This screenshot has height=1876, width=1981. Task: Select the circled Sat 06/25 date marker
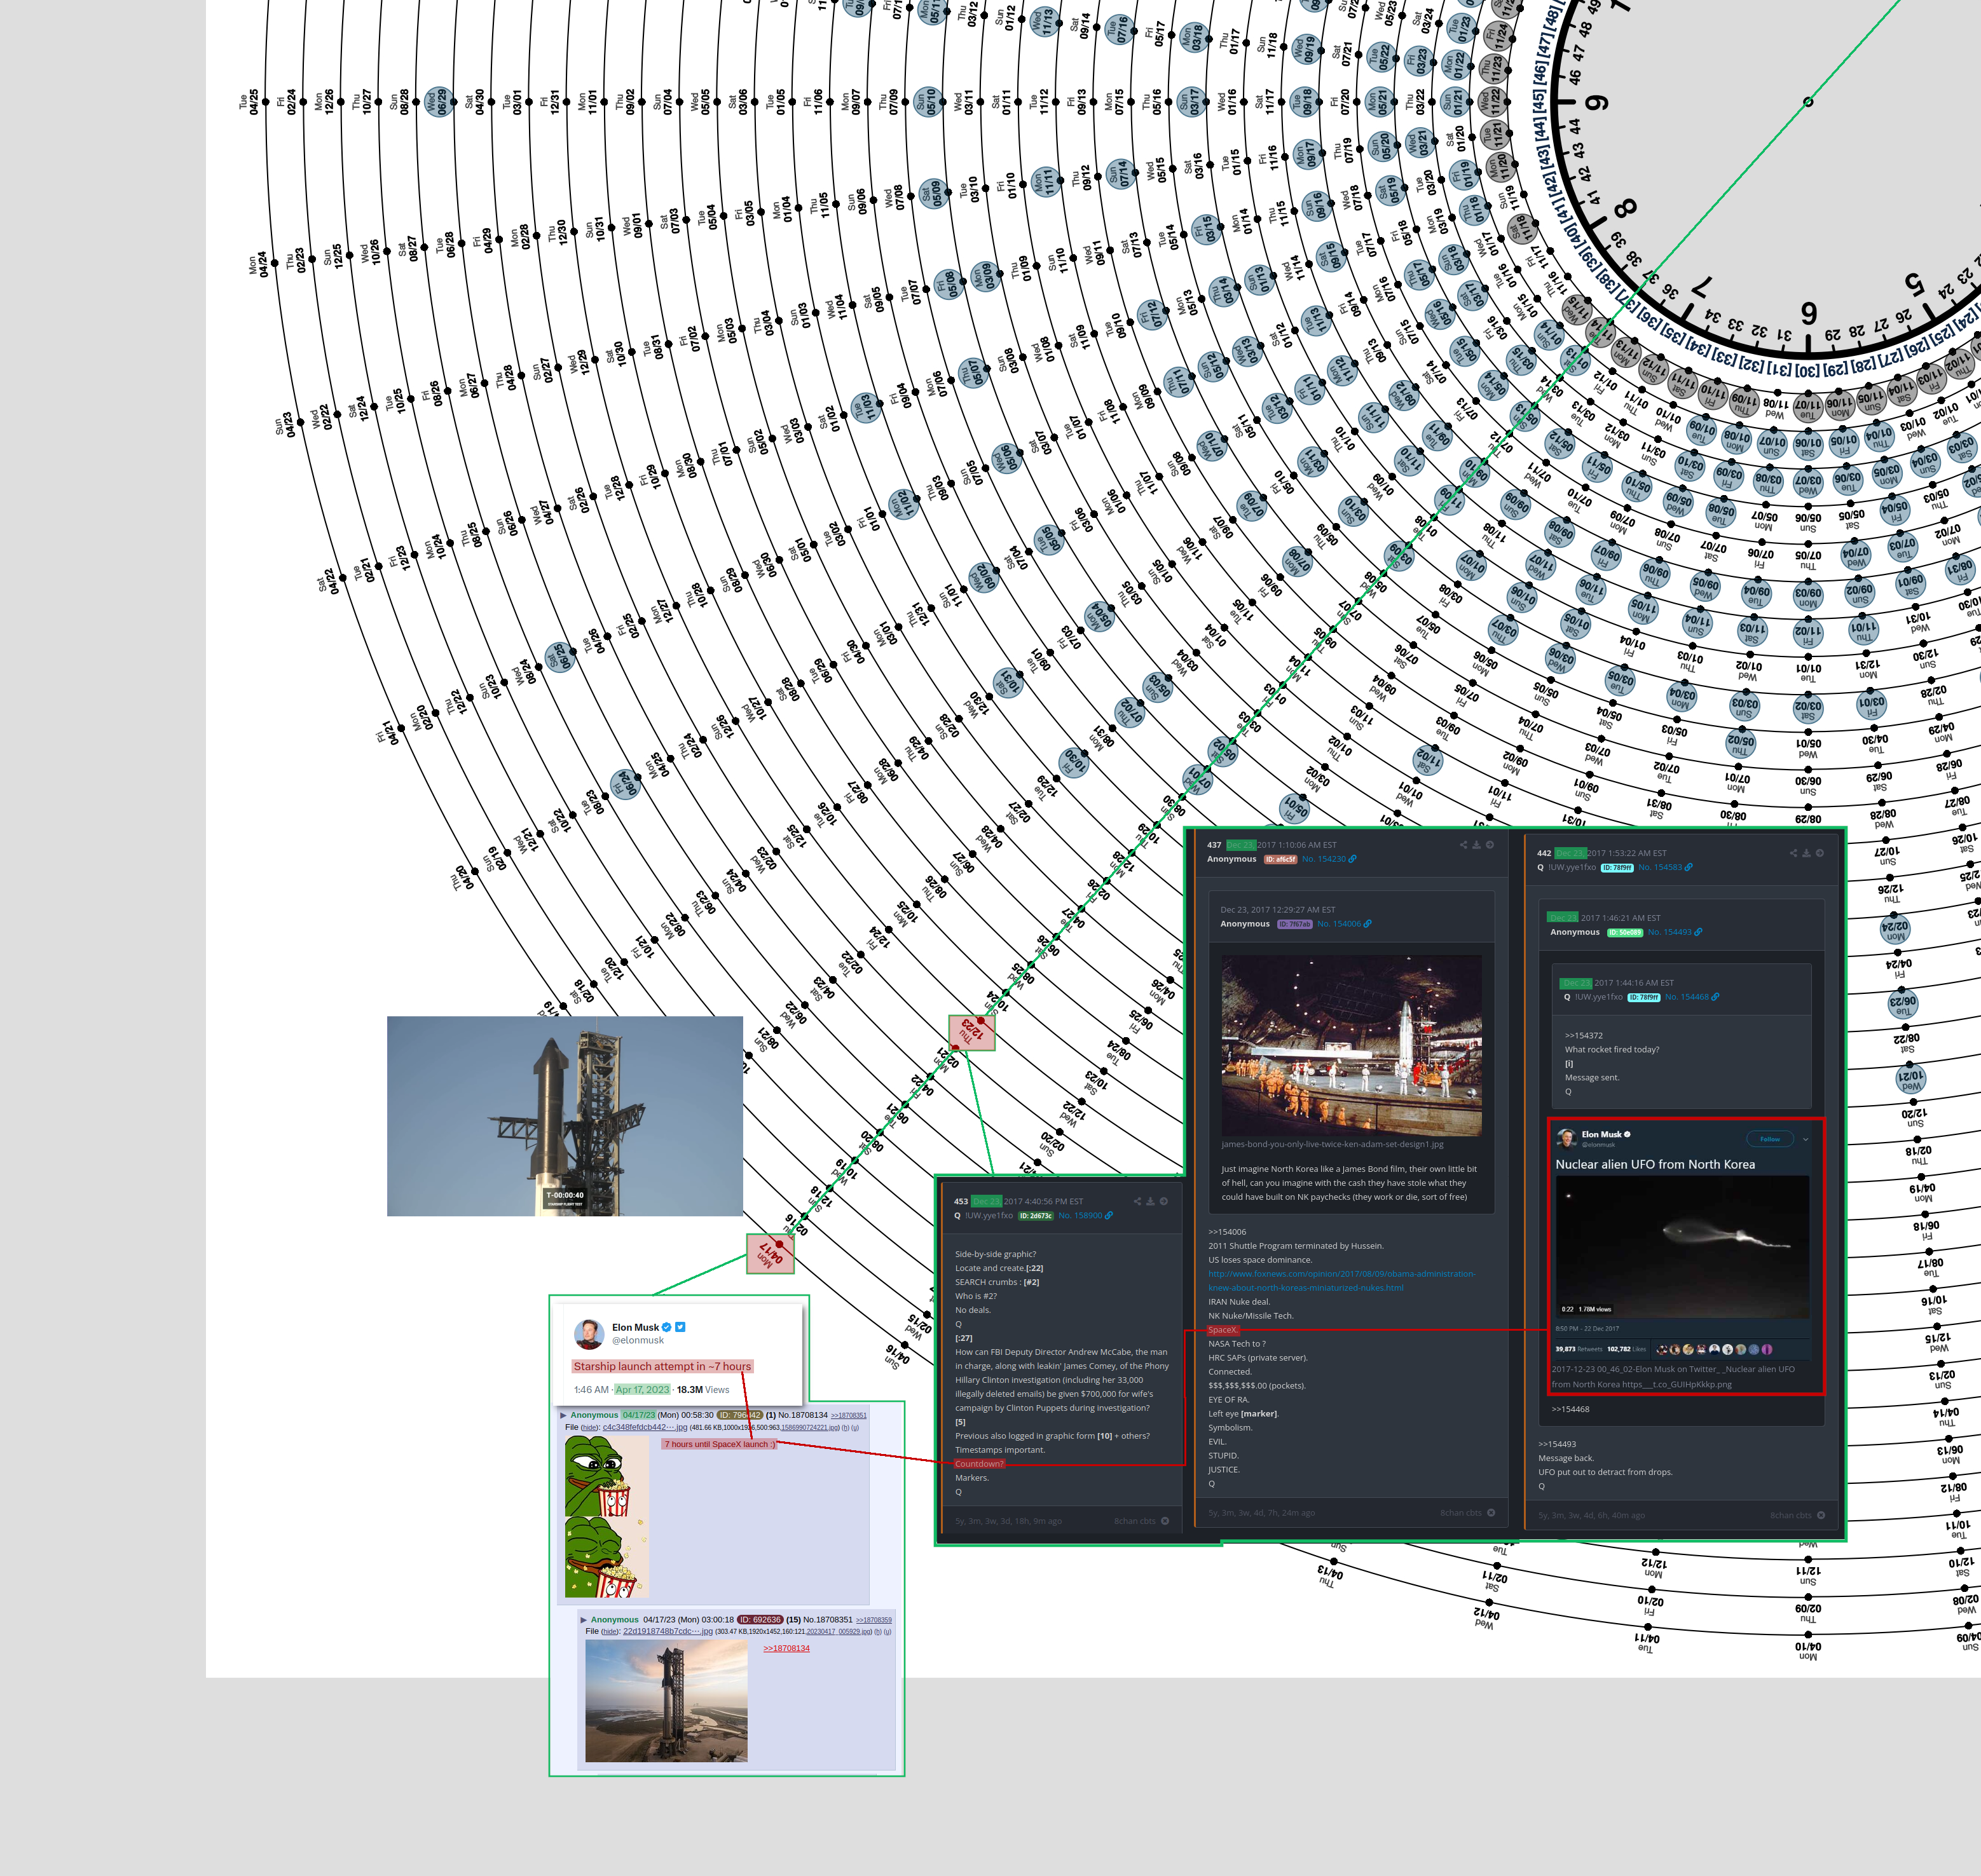click(x=560, y=657)
